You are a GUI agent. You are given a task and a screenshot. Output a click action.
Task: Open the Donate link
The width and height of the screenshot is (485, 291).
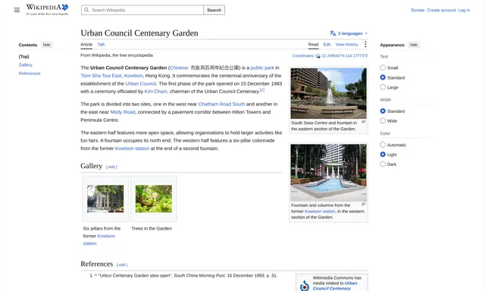tap(418, 10)
